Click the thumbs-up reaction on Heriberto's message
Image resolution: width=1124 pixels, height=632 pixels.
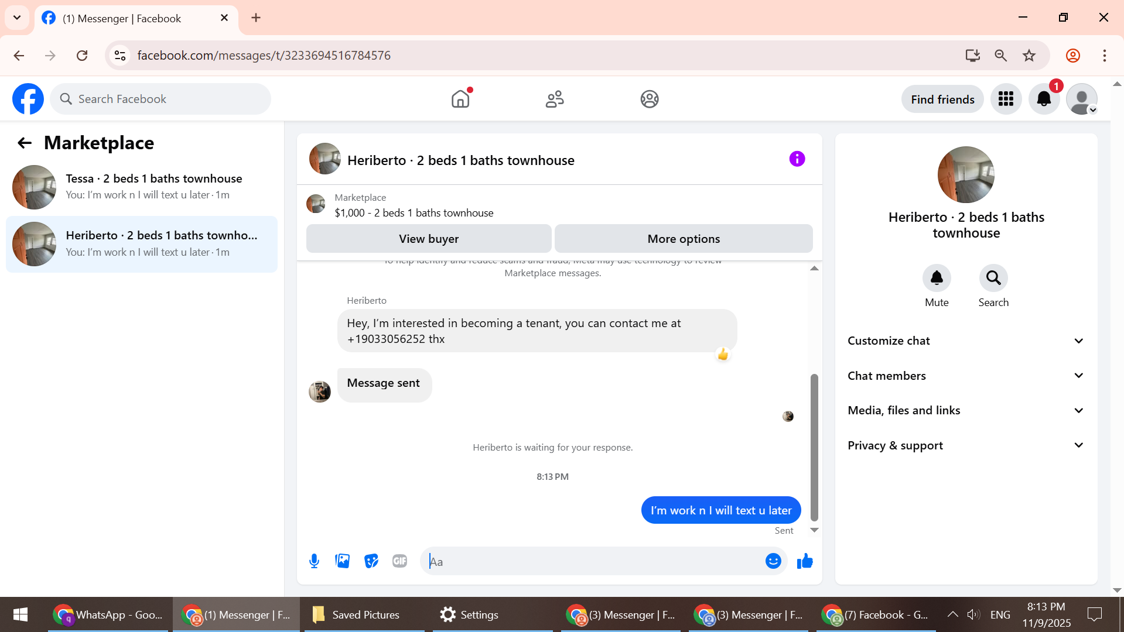pos(723,355)
